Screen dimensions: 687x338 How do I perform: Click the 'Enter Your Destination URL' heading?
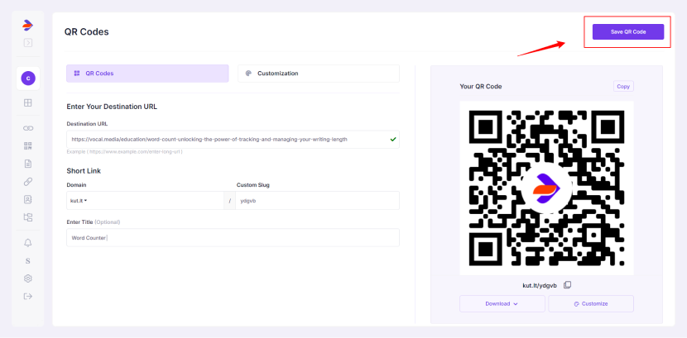[x=112, y=107]
